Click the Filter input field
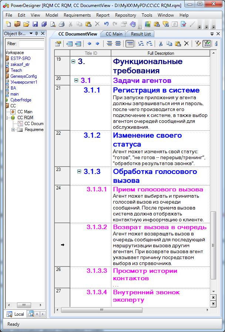This screenshot has width=225, height=332. point(31,44)
